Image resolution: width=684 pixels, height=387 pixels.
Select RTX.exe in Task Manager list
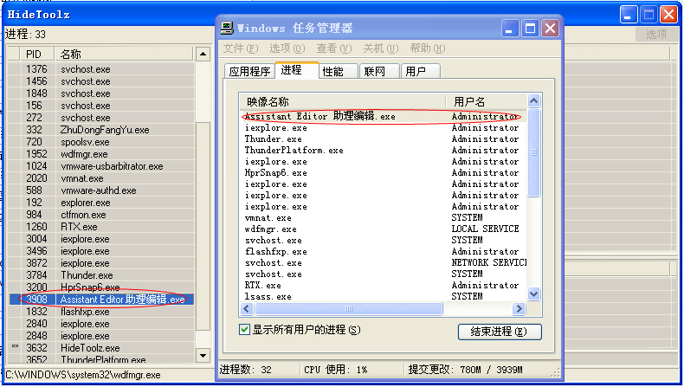point(383,286)
